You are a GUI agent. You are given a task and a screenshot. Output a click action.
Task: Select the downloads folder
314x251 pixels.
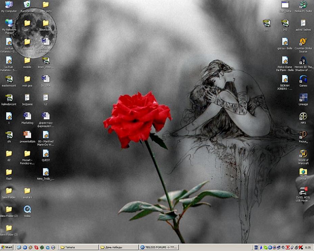[x=46, y=23]
